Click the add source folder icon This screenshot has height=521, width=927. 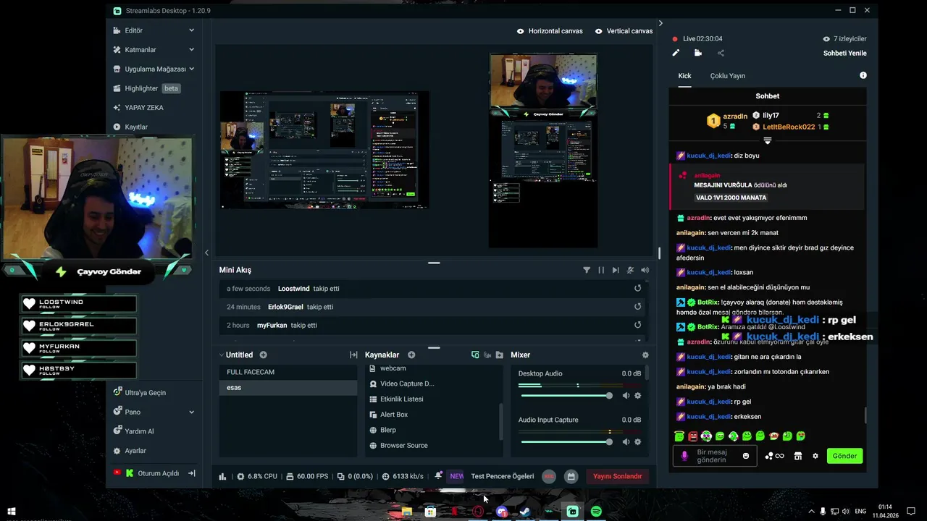pyautogui.click(x=500, y=355)
